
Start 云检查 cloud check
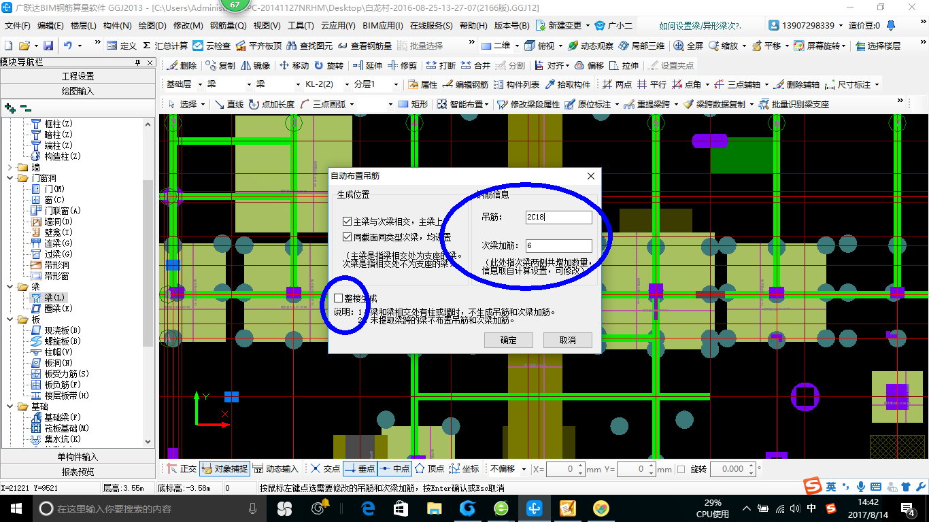pyautogui.click(x=212, y=46)
